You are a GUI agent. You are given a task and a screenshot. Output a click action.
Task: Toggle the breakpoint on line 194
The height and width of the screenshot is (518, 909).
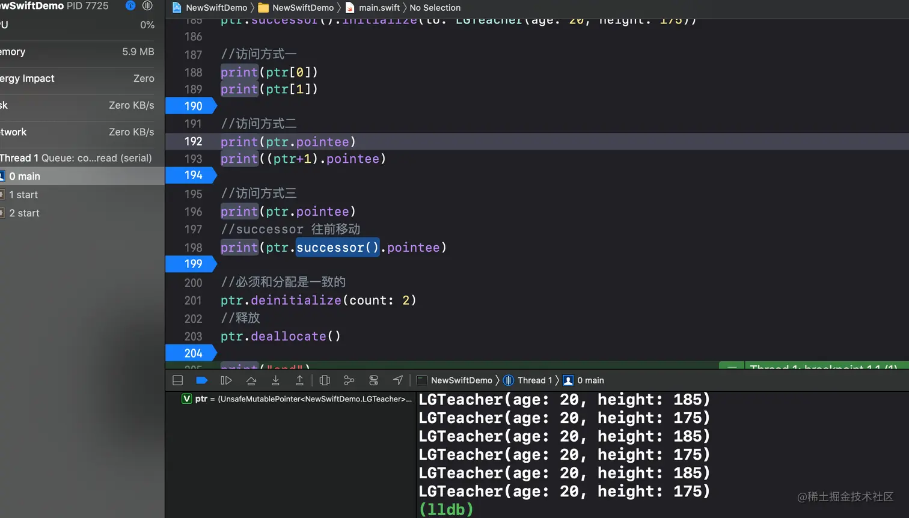click(x=191, y=175)
